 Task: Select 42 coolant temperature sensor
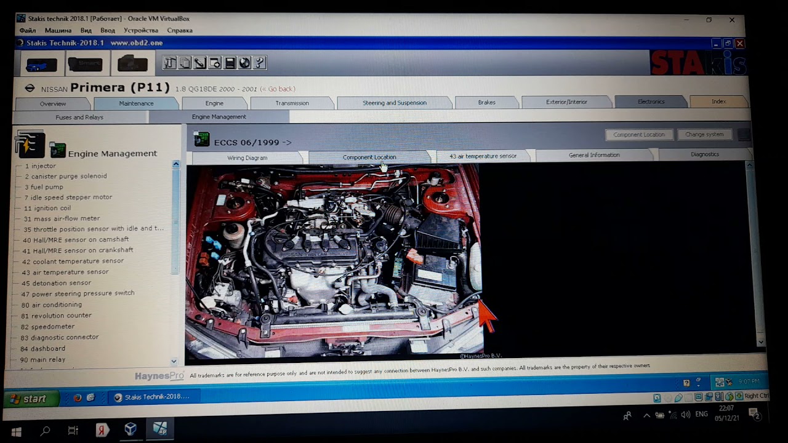[73, 261]
